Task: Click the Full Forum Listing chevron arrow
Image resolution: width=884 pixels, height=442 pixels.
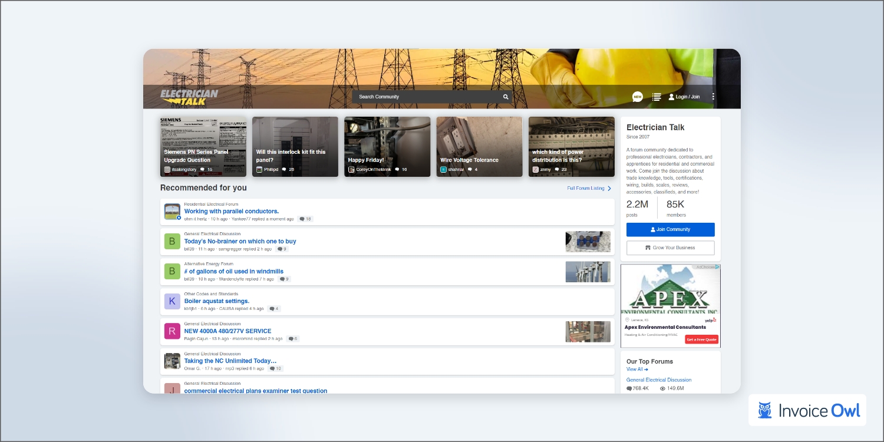Action: 609,188
